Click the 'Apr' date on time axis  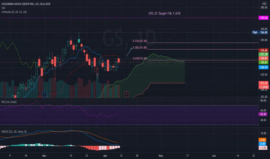click(x=105, y=156)
